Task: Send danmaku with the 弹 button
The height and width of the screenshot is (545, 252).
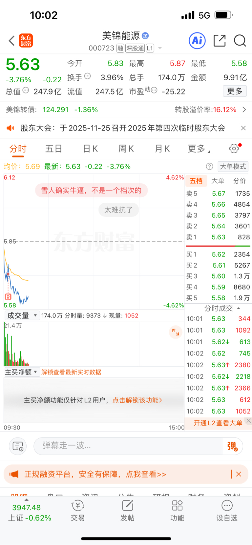Action: click(232, 446)
